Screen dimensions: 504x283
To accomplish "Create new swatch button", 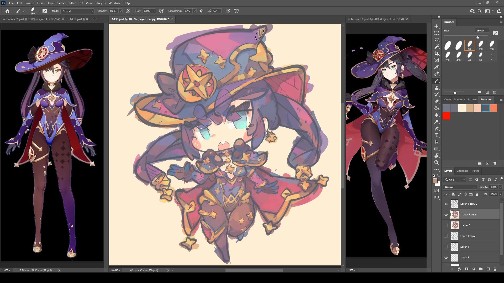I will pyautogui.click(x=487, y=164).
